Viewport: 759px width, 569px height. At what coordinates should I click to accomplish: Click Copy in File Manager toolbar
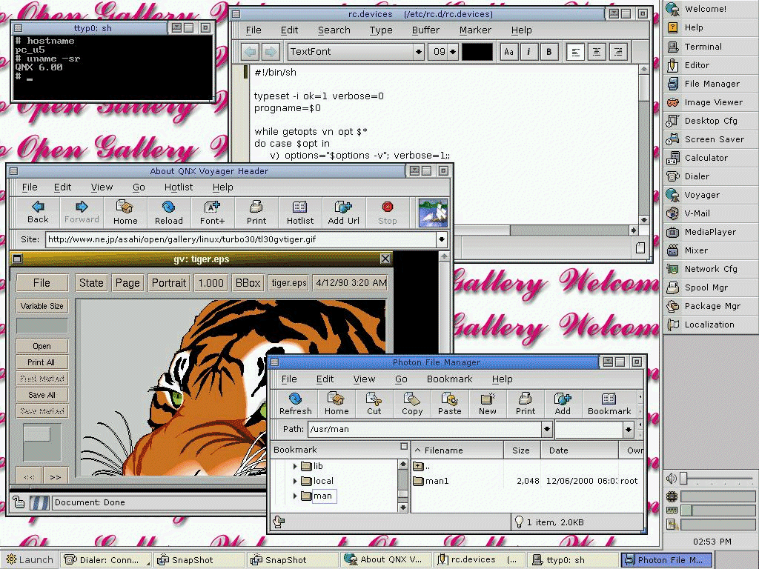(x=412, y=404)
